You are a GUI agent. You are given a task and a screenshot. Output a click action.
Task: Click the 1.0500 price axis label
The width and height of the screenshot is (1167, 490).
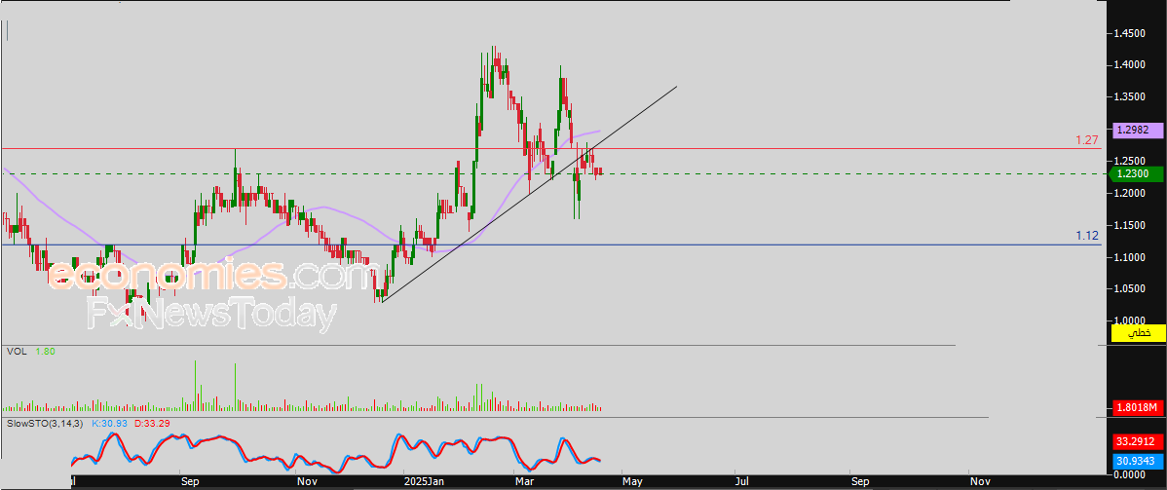[x=1130, y=289]
